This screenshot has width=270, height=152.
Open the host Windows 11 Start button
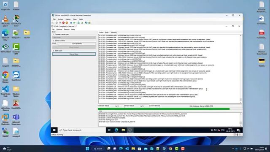[87, 149]
